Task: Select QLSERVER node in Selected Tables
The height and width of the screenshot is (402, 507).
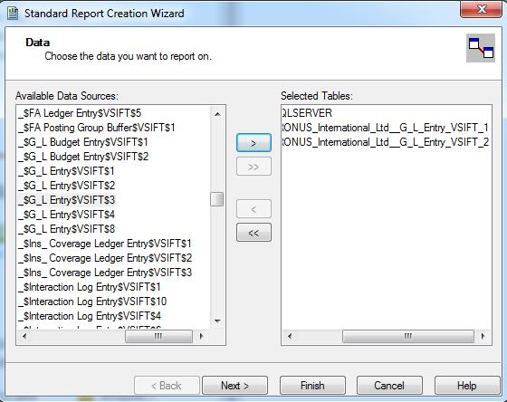Action: click(x=307, y=113)
